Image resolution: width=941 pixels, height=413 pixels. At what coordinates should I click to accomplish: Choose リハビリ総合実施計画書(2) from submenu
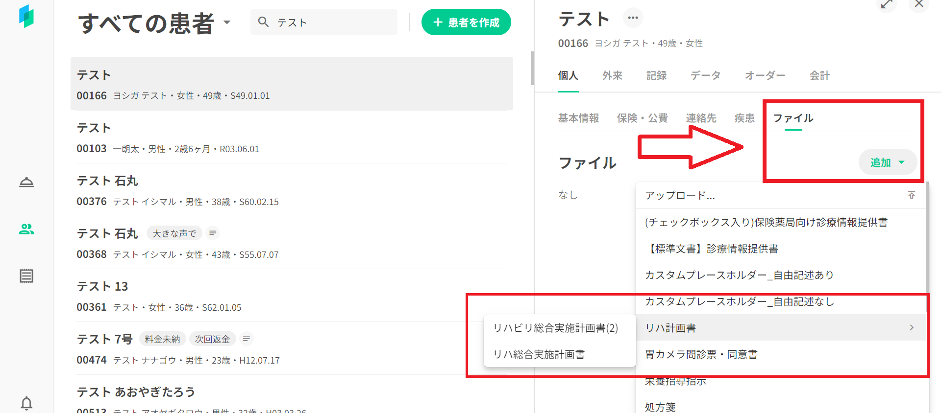click(x=560, y=328)
